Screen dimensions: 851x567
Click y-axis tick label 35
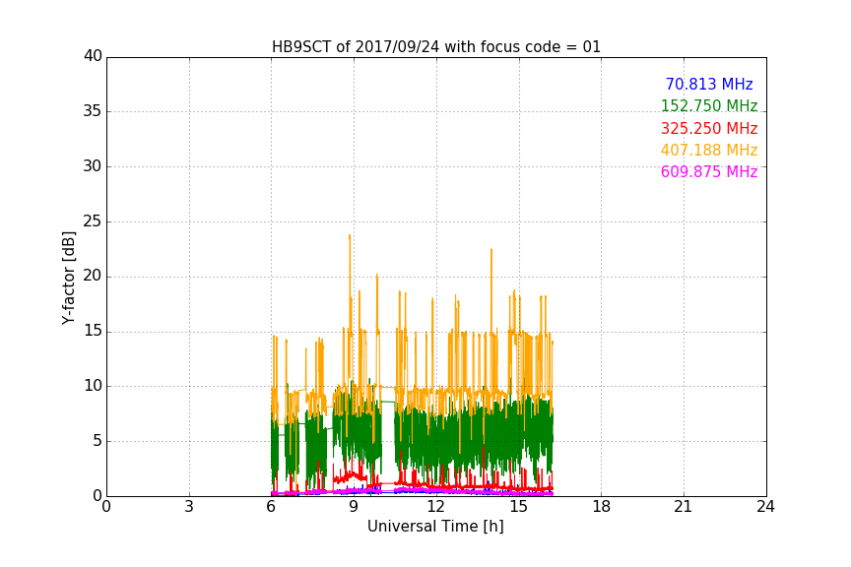(93, 111)
